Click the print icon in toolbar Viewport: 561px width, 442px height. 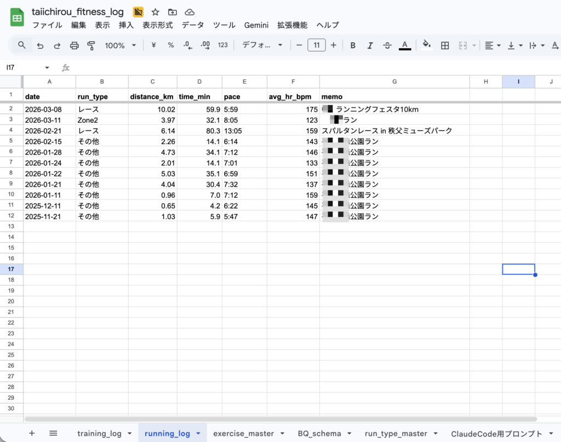coord(75,45)
